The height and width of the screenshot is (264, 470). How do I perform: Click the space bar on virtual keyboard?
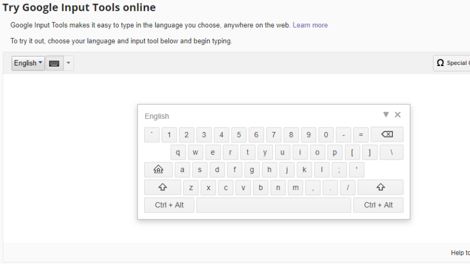(274, 205)
